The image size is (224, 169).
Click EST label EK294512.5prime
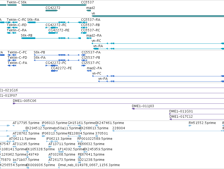coord(40,128)
